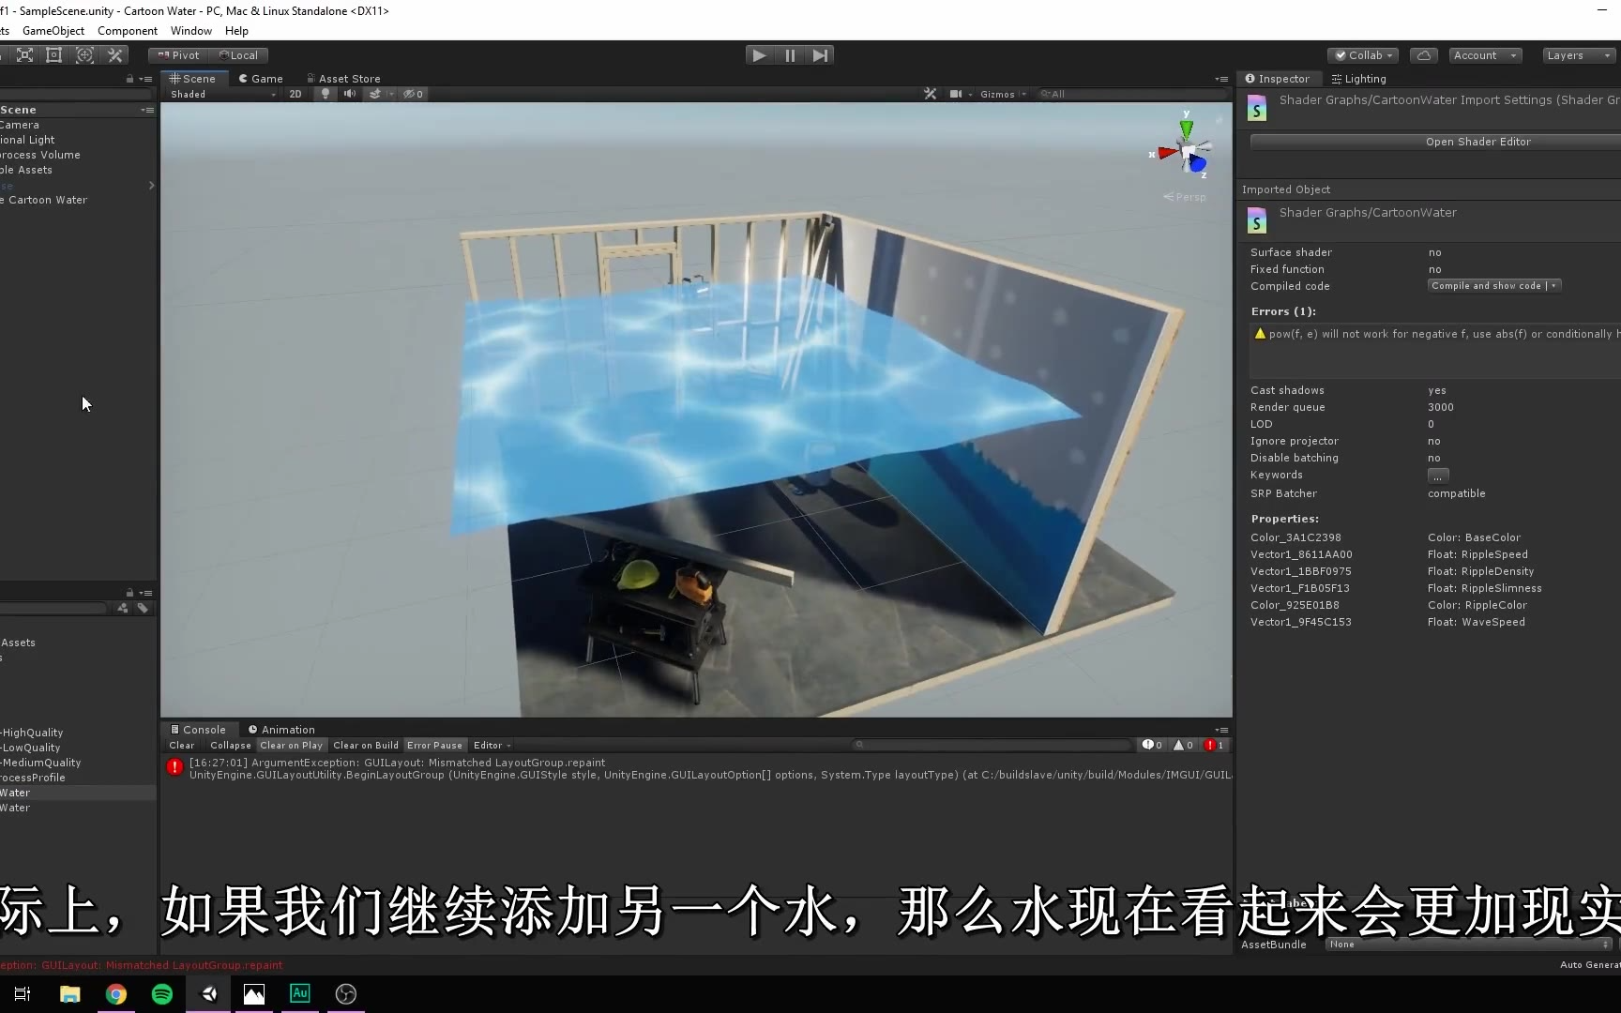Click Compile and show code button
The width and height of the screenshot is (1621, 1013).
1486,286
